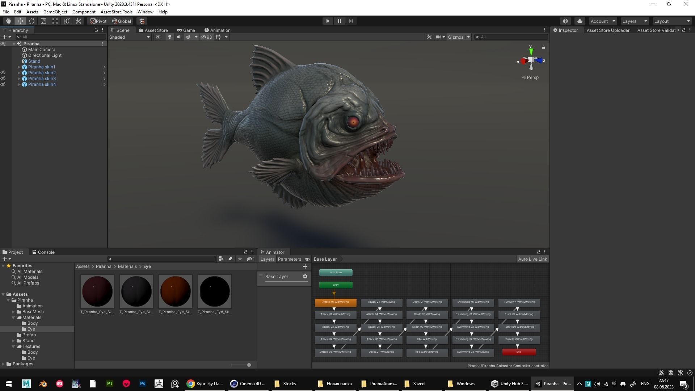The width and height of the screenshot is (695, 391).
Task: Toggle scene gizmo lock icon
Action: coord(543,47)
